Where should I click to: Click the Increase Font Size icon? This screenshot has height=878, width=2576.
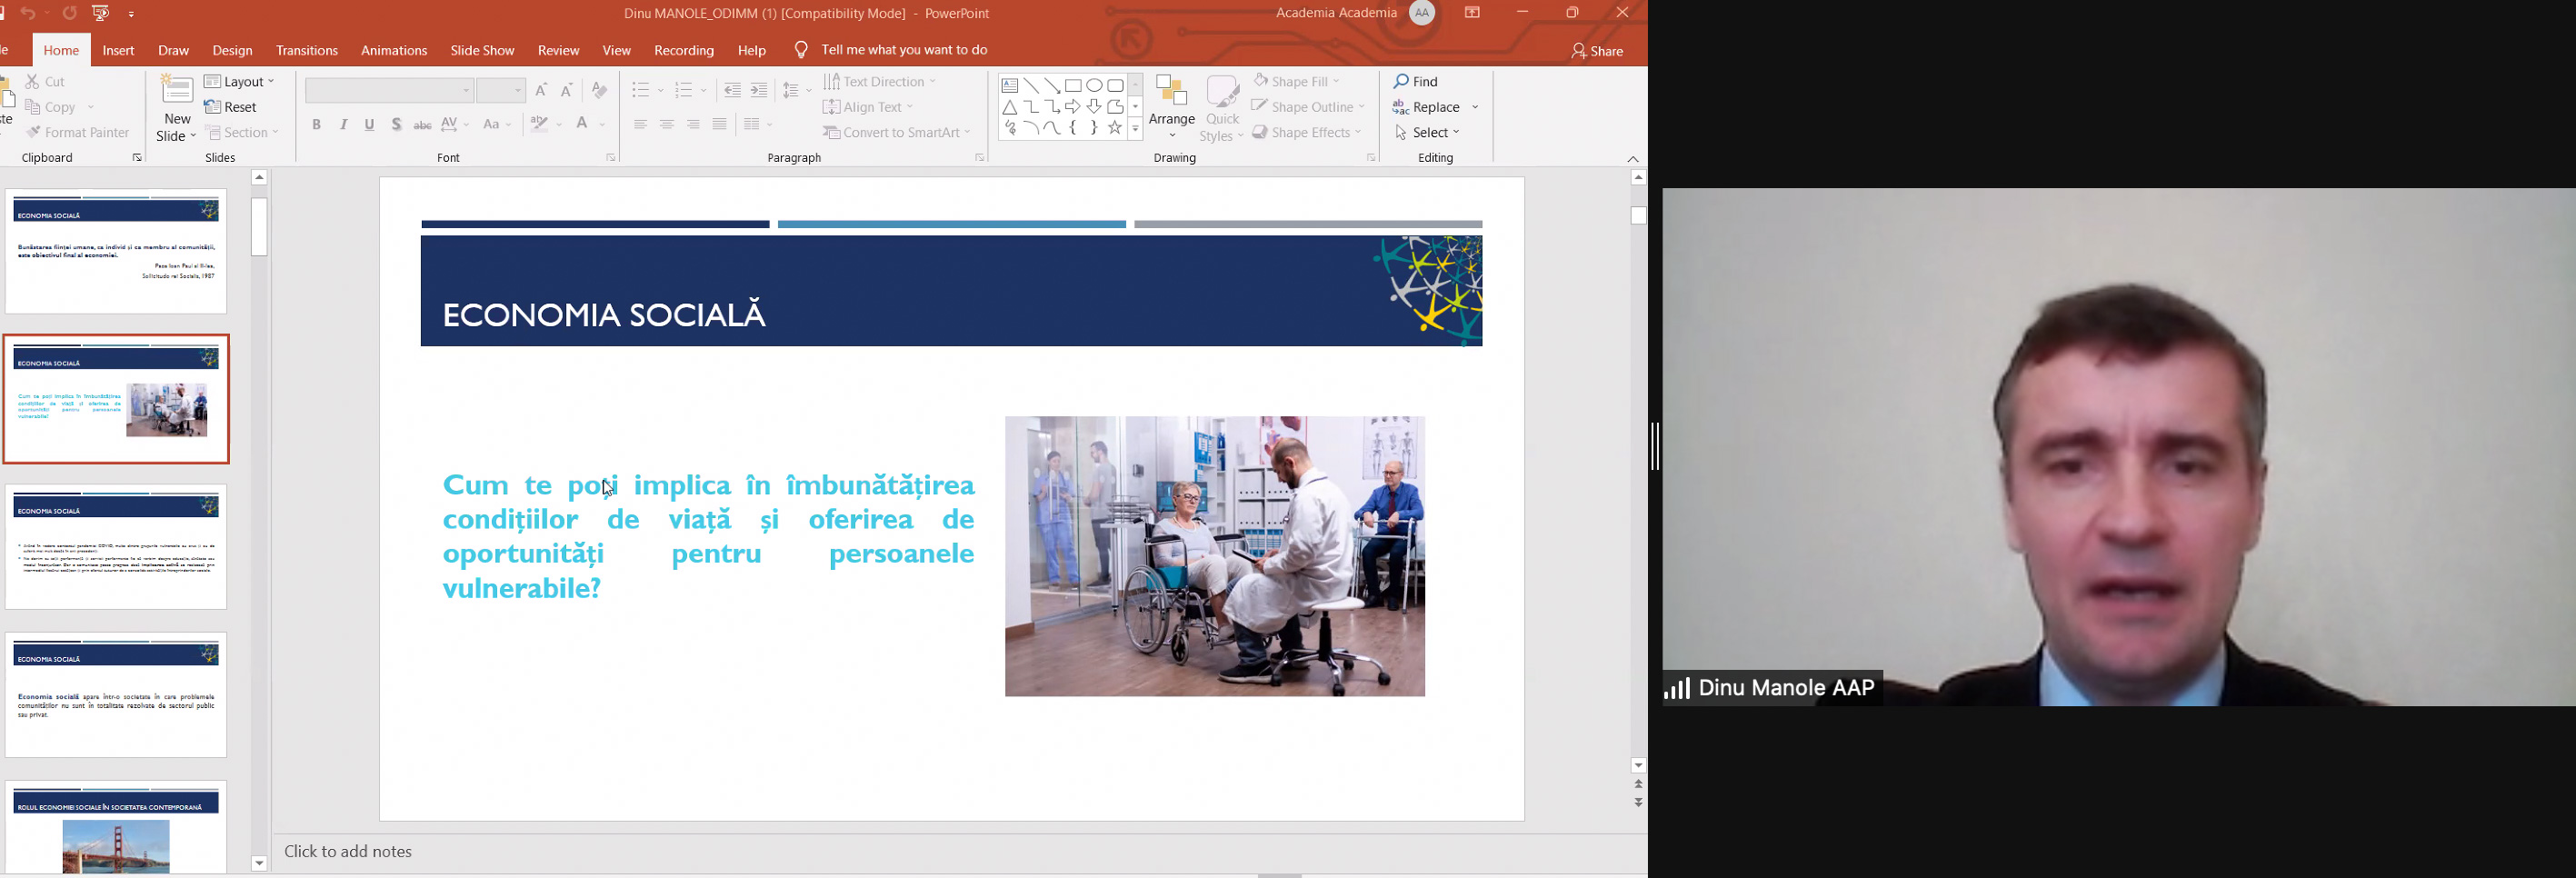tap(542, 91)
